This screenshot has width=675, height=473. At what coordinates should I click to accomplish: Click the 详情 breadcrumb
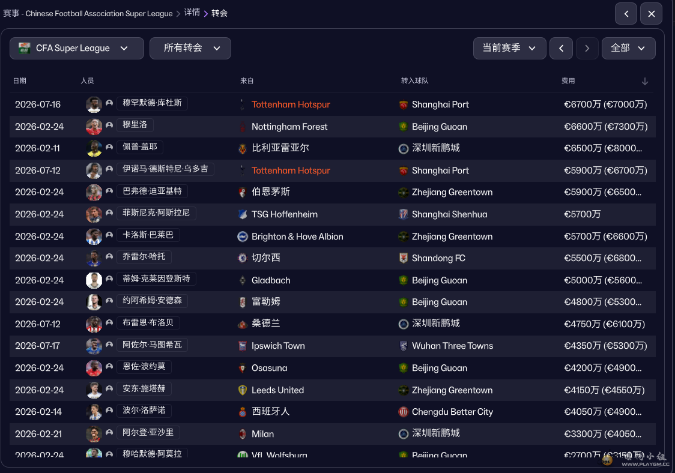(192, 13)
